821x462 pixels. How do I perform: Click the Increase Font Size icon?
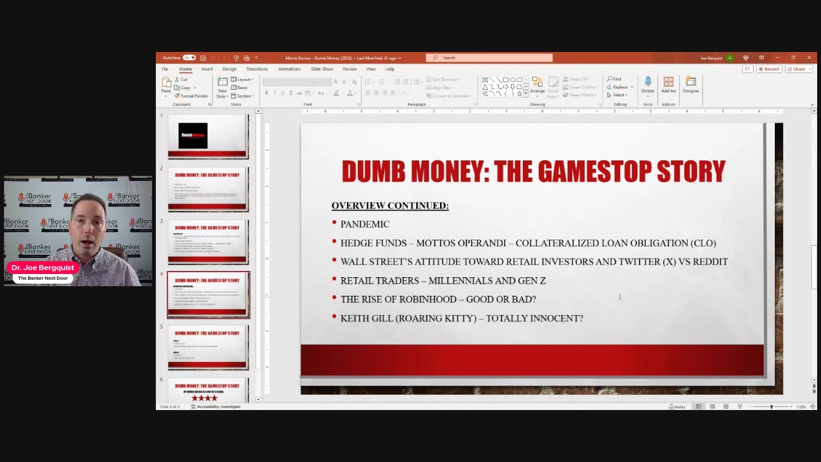(x=335, y=82)
